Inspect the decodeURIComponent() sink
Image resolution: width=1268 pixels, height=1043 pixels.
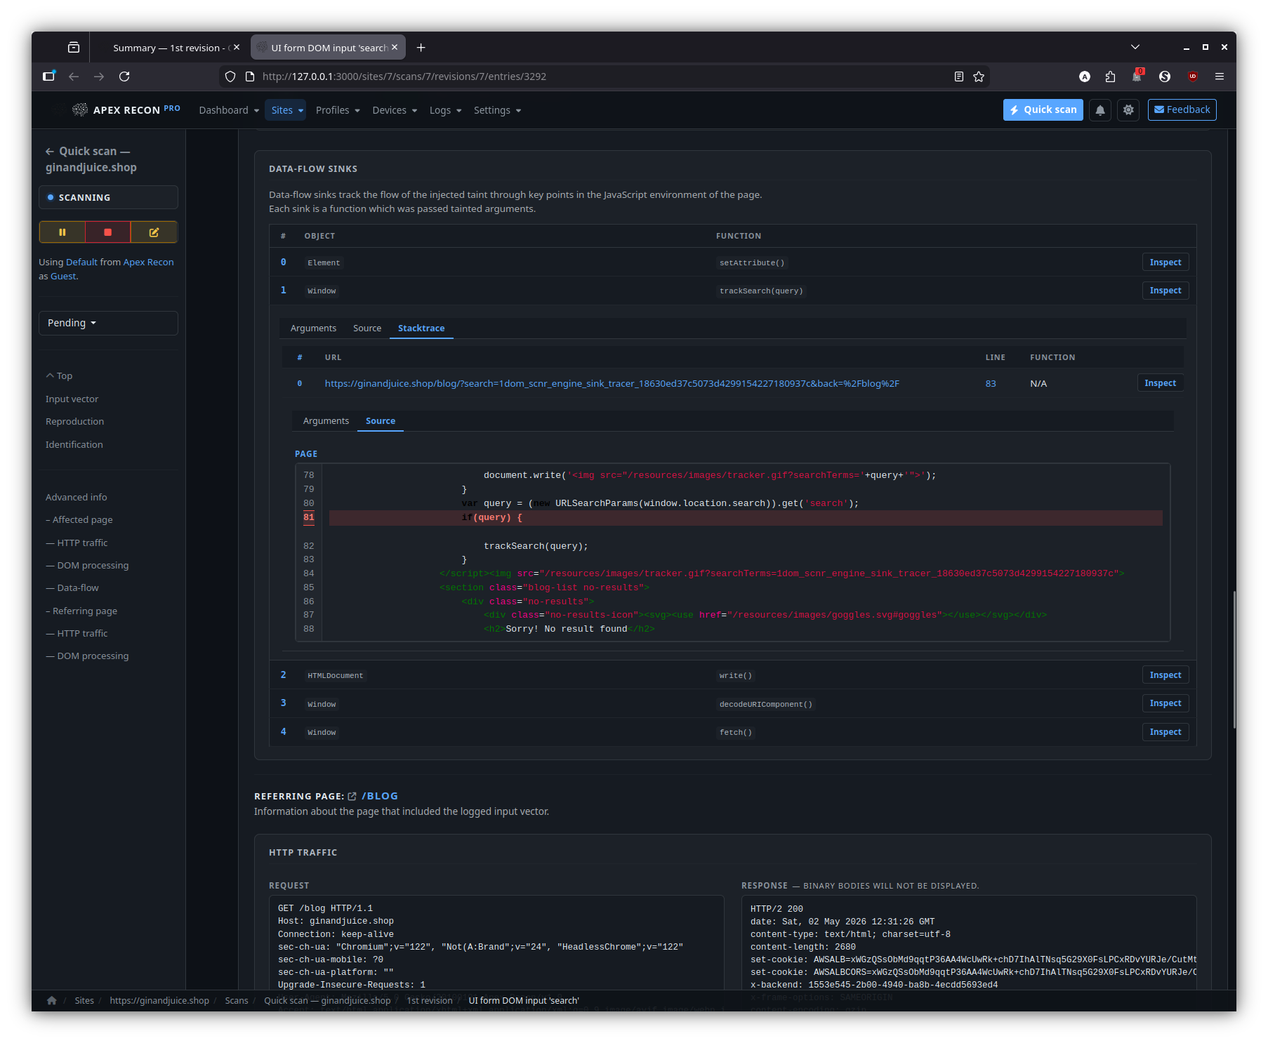(1165, 703)
